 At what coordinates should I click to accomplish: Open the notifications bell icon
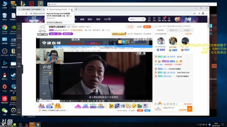pos(169,19)
